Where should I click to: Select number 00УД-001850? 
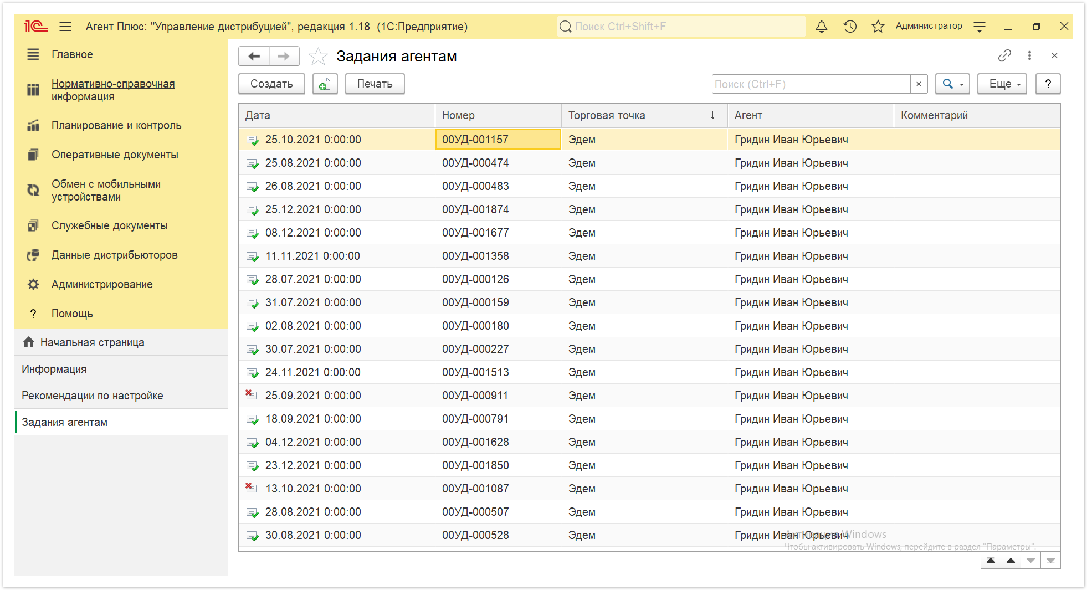tap(475, 465)
